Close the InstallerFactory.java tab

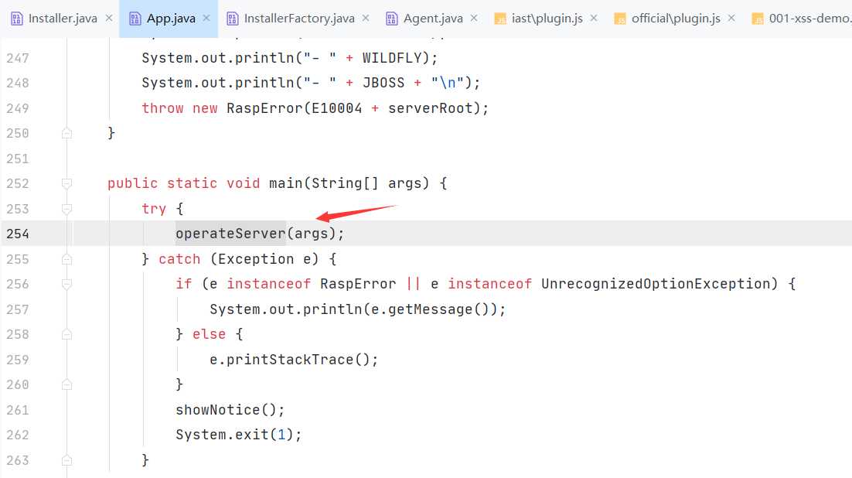[x=366, y=18]
